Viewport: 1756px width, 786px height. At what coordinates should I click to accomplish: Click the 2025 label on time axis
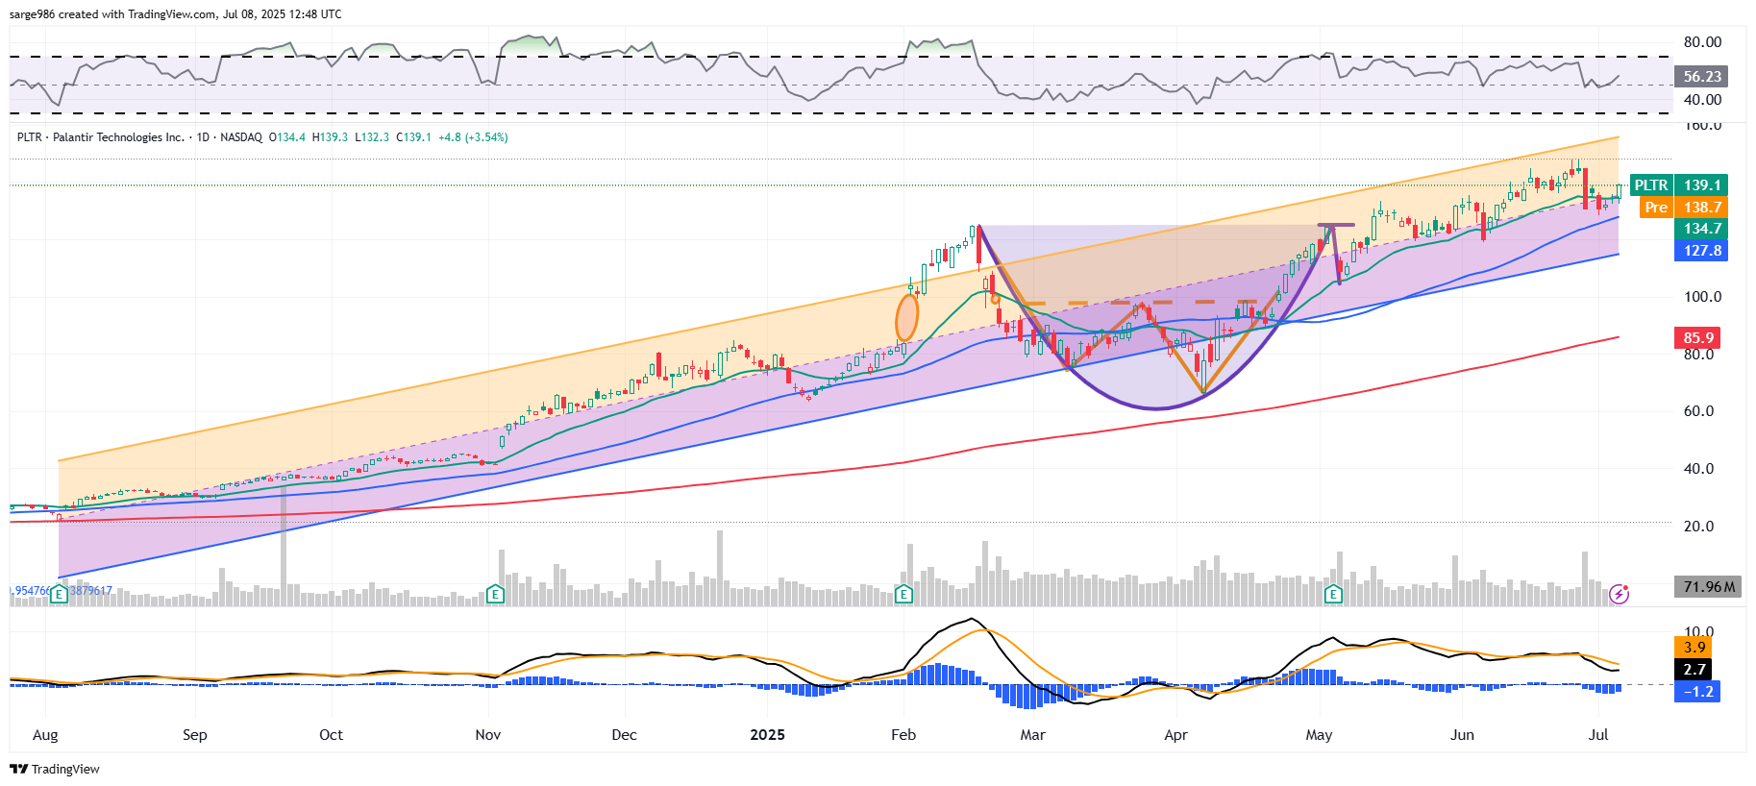pyautogui.click(x=767, y=735)
